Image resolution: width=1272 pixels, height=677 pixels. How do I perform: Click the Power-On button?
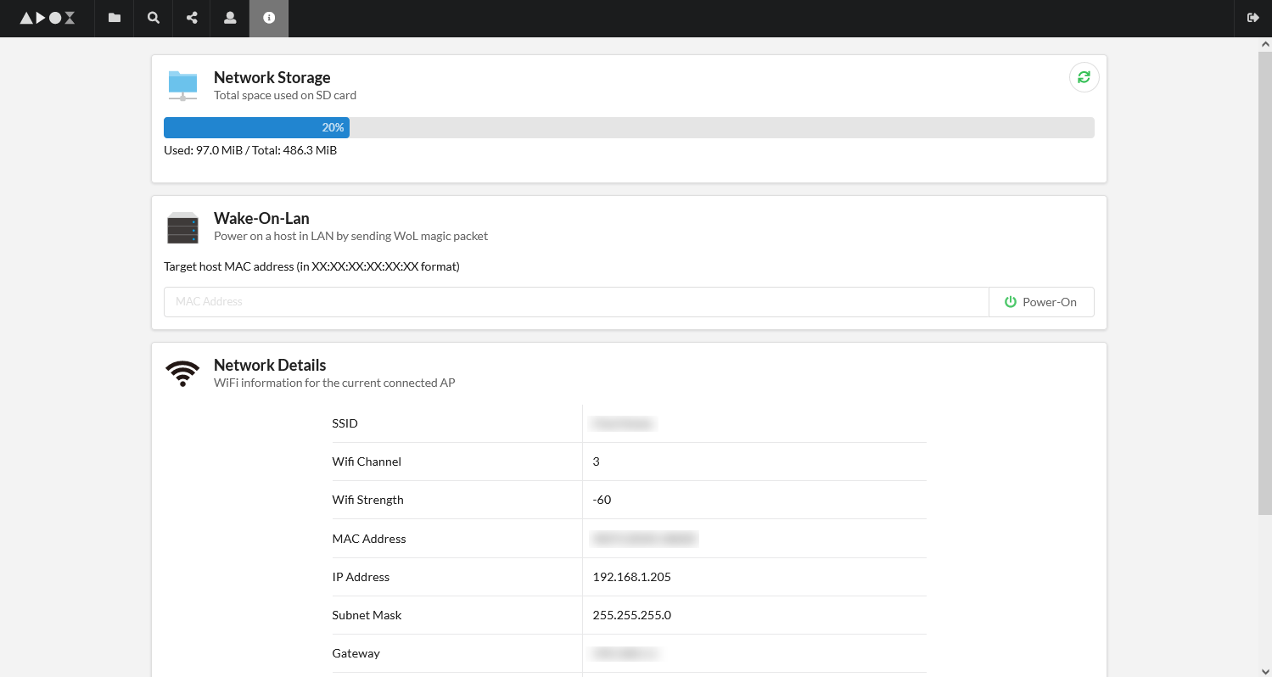[1041, 302]
